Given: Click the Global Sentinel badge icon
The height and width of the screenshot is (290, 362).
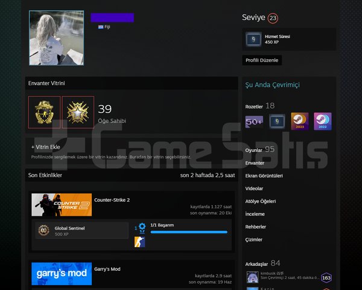Looking at the screenshot, I should click(x=43, y=230).
